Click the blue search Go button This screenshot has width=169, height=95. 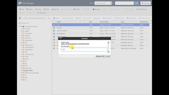click(x=137, y=3)
